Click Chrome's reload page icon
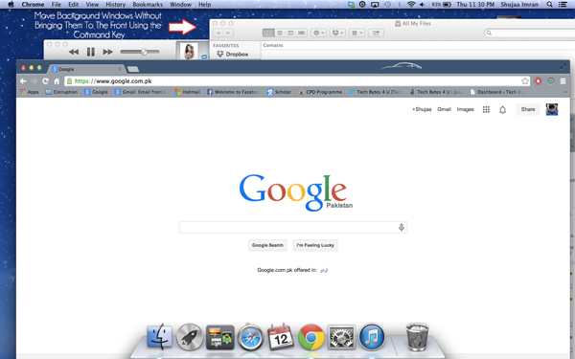 (45, 81)
